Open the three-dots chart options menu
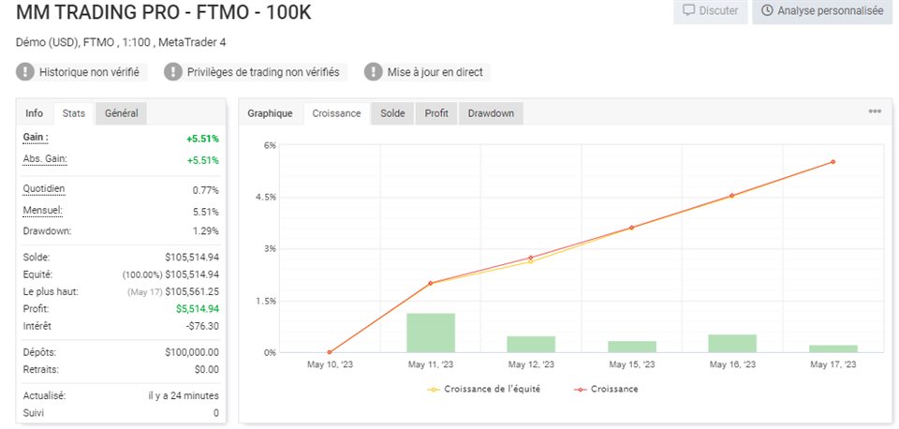Screen dimensions: 899x429 875,111
